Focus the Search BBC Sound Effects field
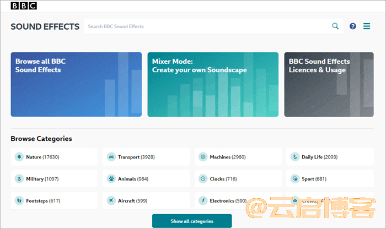Screen dimensions: 386x229 point(214,26)
